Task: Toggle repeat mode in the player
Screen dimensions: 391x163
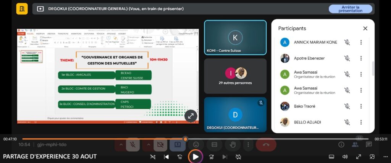Action: (238, 157)
